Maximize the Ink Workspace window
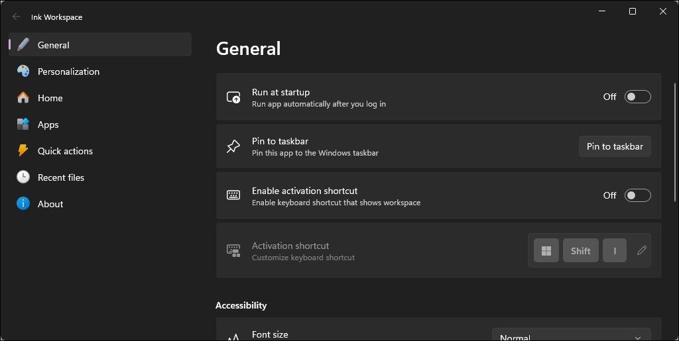Viewport: 679px width, 341px height. 632,11
